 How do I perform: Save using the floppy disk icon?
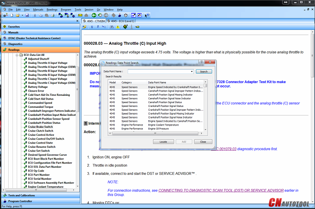tap(27, 15)
